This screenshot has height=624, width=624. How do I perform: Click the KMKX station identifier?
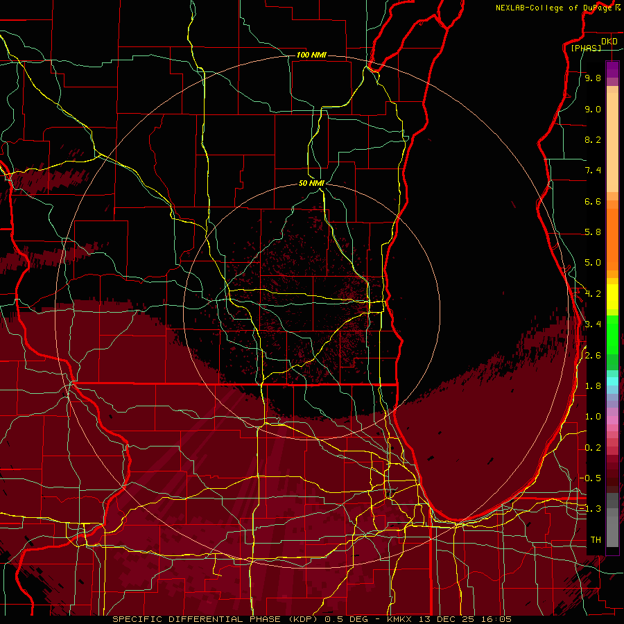click(401, 619)
